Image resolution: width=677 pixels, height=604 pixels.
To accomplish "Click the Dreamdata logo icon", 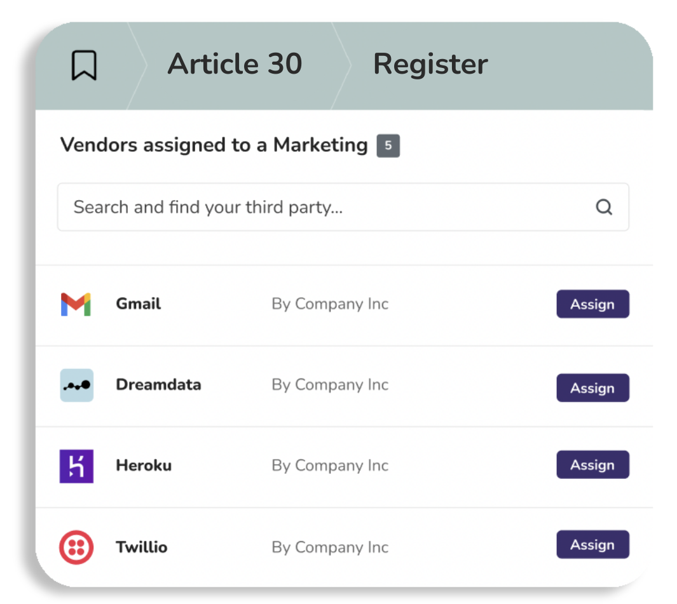I will coord(76,385).
